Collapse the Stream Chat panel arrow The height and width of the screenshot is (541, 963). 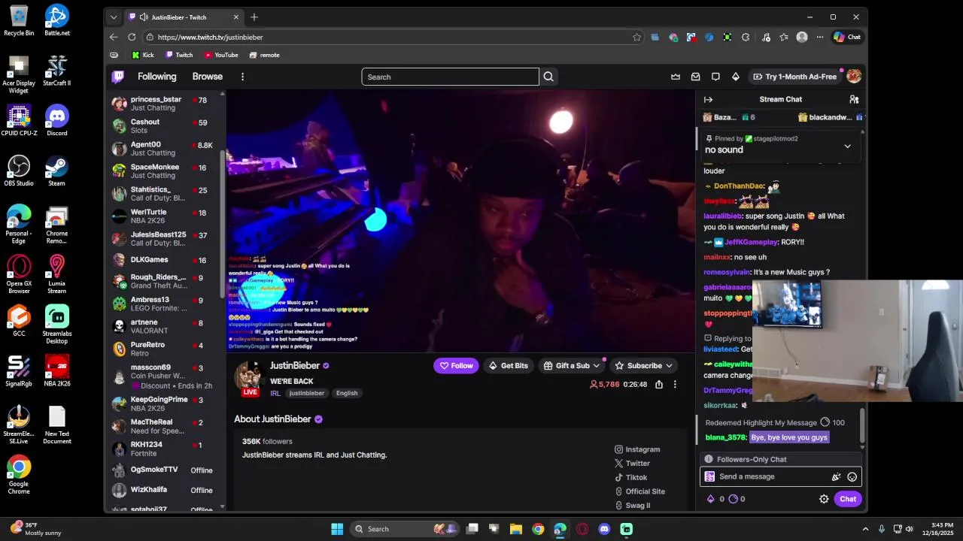coord(708,99)
